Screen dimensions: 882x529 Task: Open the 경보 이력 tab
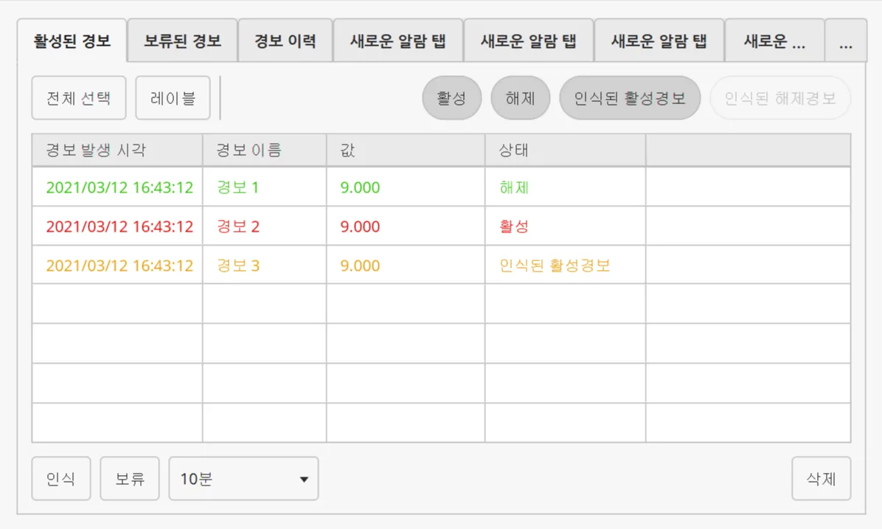click(285, 41)
